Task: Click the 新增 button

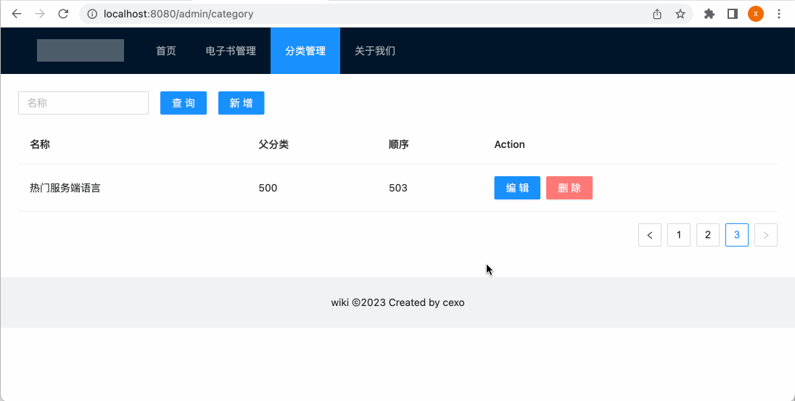Action: pyautogui.click(x=242, y=103)
